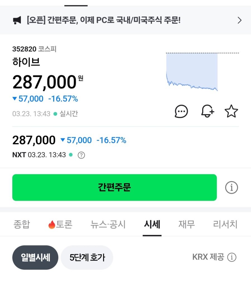Select the 일별시세 pill toggle
The width and height of the screenshot is (251, 289).
tap(35, 258)
